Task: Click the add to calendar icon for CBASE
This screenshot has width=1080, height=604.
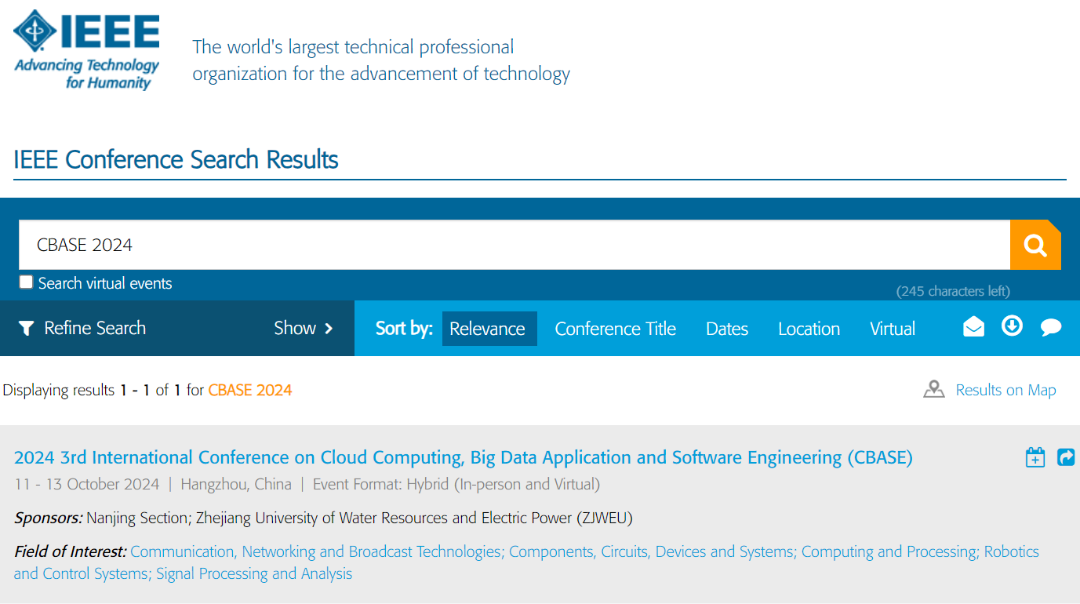Action: tap(1035, 457)
